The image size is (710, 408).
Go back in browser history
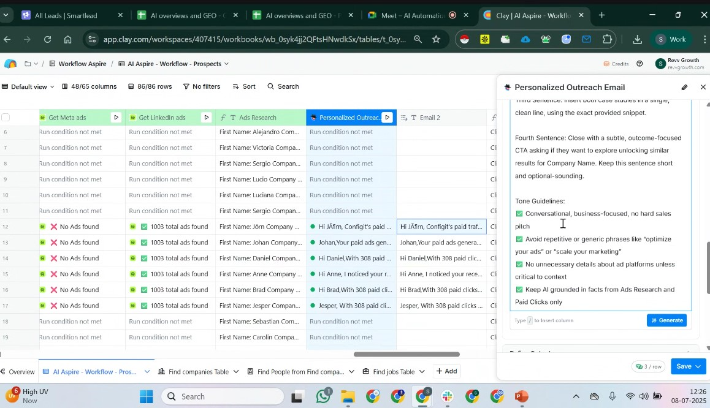coord(7,39)
